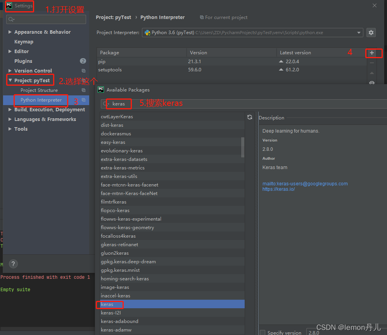Select homing-search-keras package

point(172,278)
